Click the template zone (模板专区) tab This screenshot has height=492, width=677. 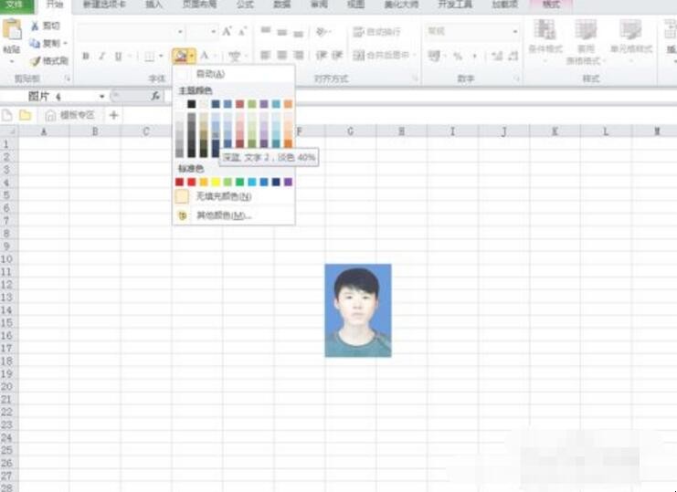(x=70, y=115)
